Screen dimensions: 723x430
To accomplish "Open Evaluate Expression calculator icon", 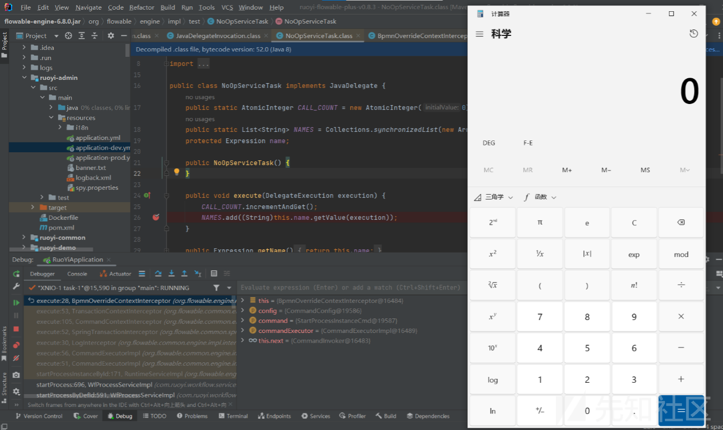I will pyautogui.click(x=214, y=273).
